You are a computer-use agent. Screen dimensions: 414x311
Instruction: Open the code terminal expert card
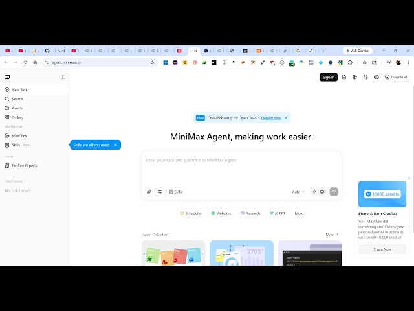pyautogui.click(x=310, y=253)
